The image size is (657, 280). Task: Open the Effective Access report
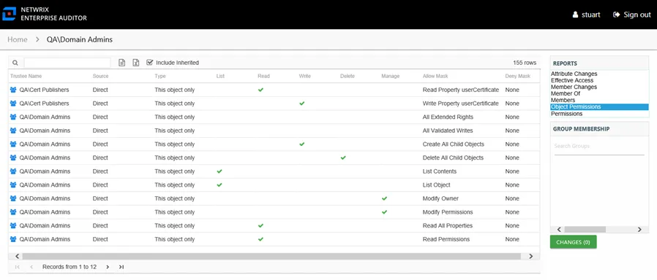click(572, 80)
